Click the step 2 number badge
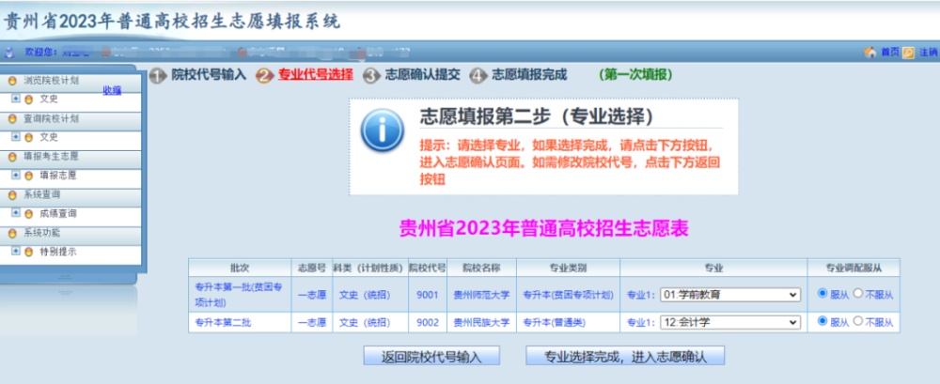The height and width of the screenshot is (384, 940). point(264,75)
